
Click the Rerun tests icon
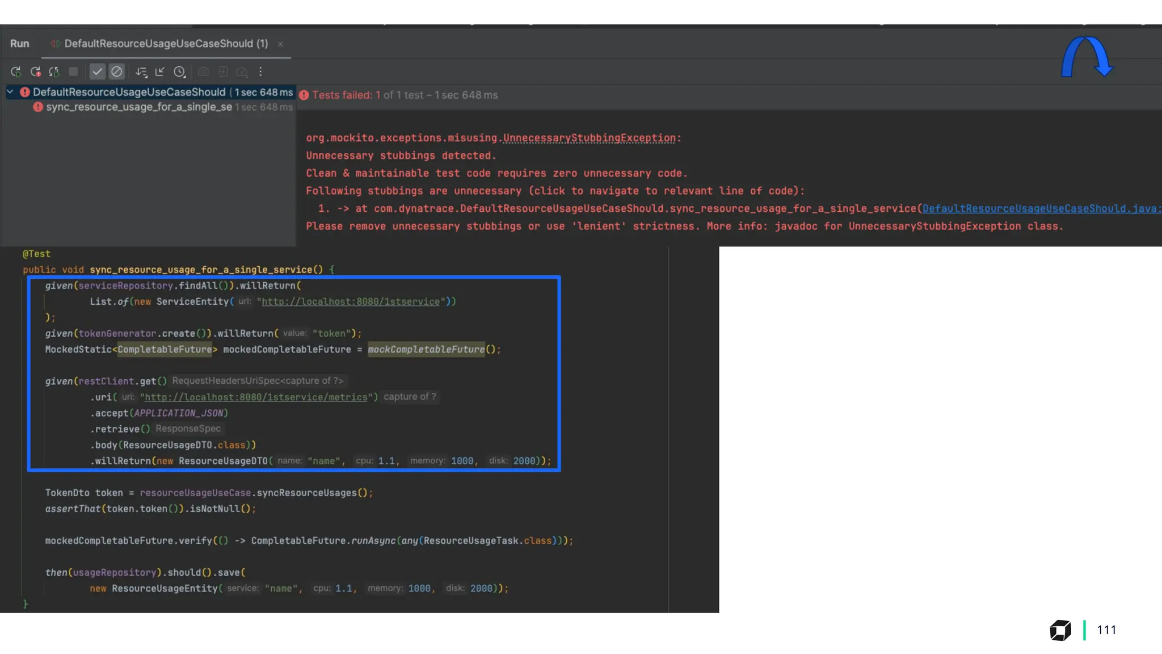coord(16,72)
